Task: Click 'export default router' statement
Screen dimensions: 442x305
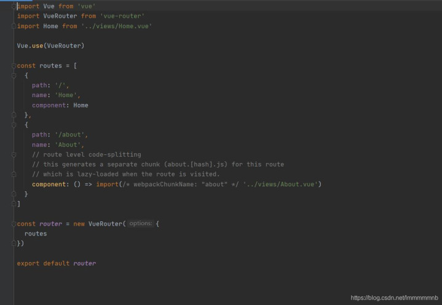Action: point(56,263)
